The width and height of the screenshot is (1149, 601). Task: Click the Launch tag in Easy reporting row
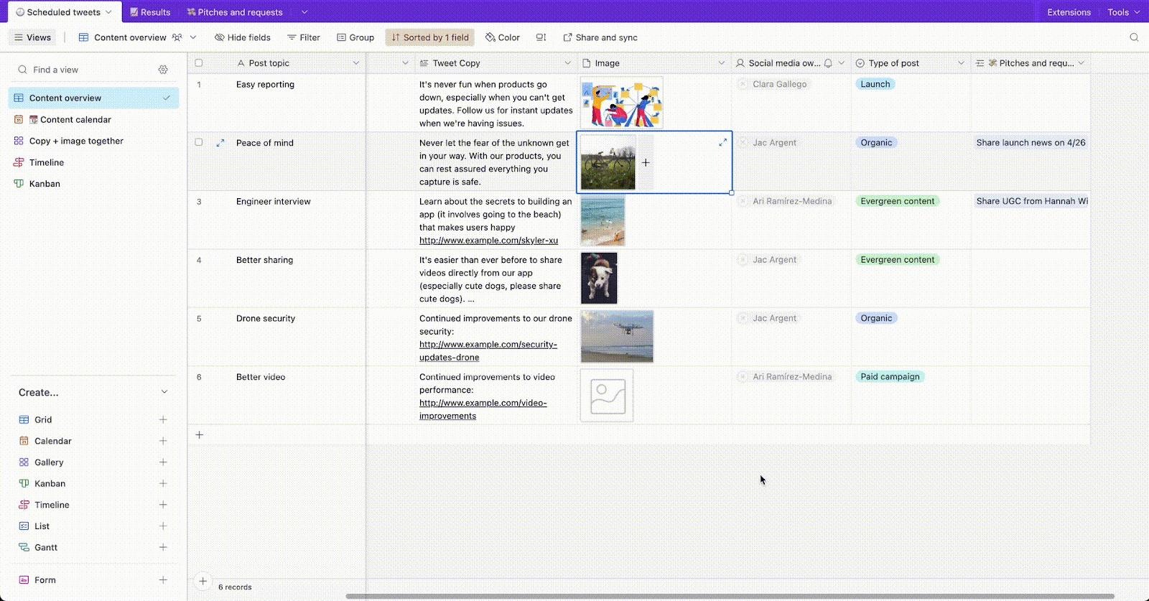(875, 84)
